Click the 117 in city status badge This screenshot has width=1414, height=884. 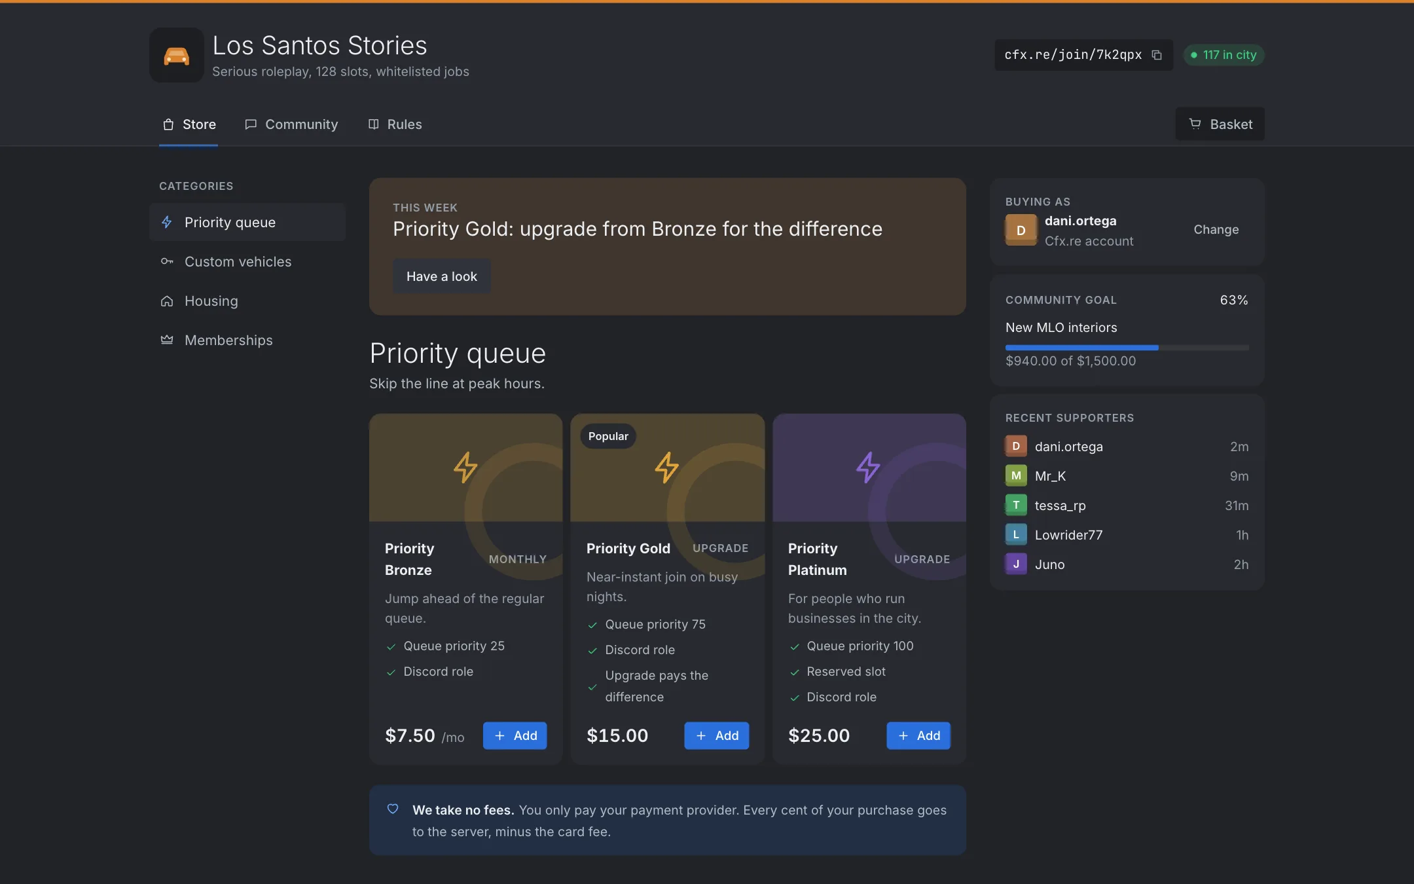point(1224,55)
